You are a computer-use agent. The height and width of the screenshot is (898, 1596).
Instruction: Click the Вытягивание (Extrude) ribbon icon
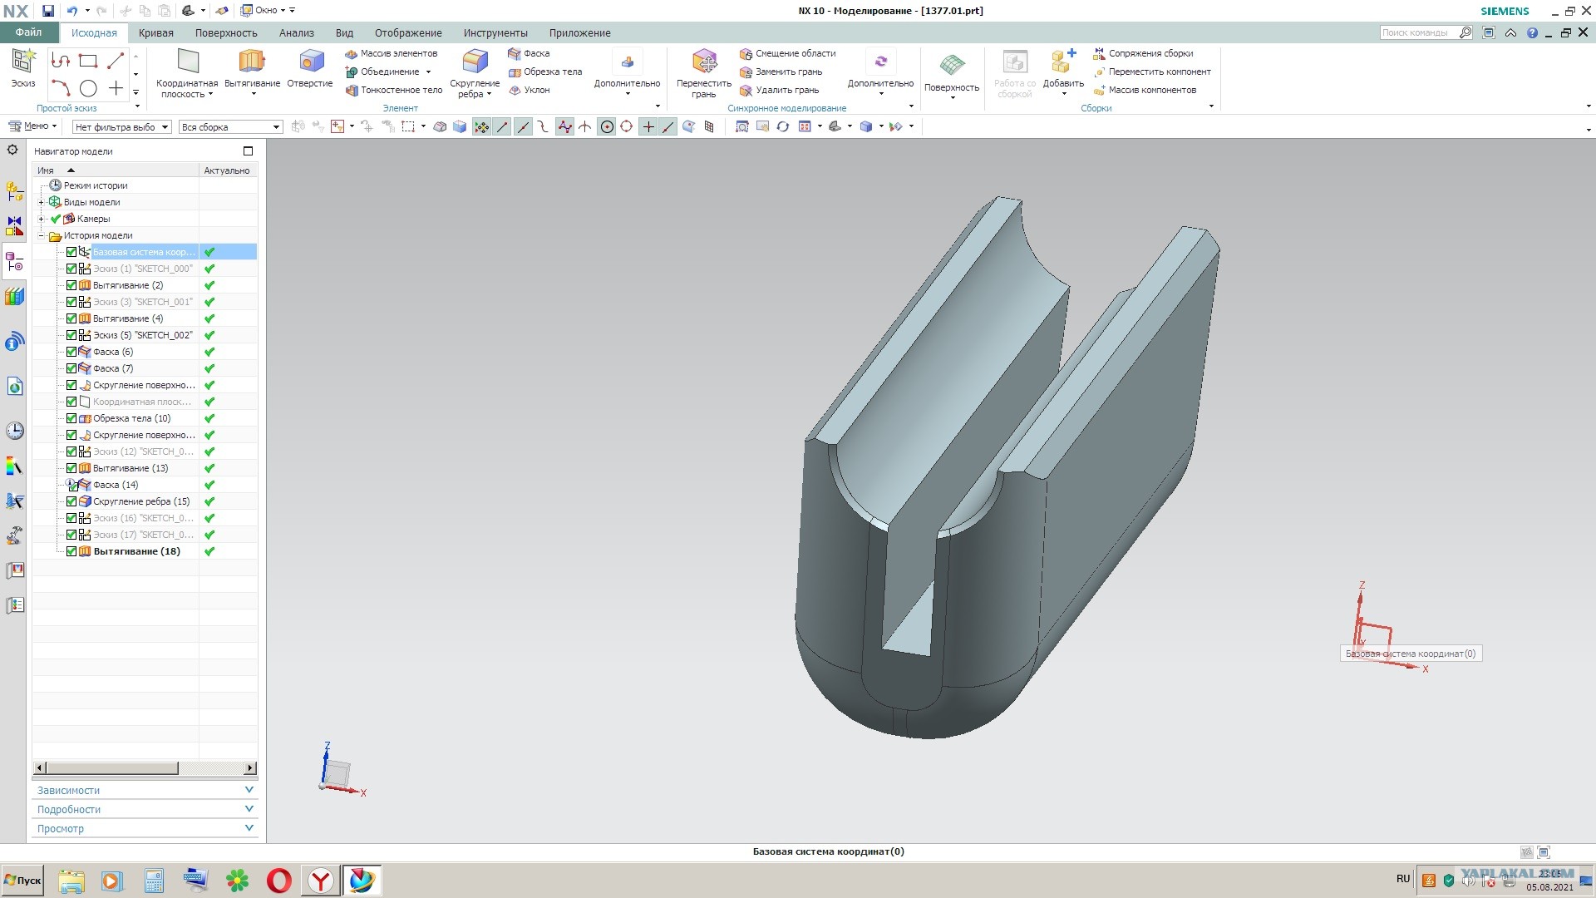click(x=252, y=62)
